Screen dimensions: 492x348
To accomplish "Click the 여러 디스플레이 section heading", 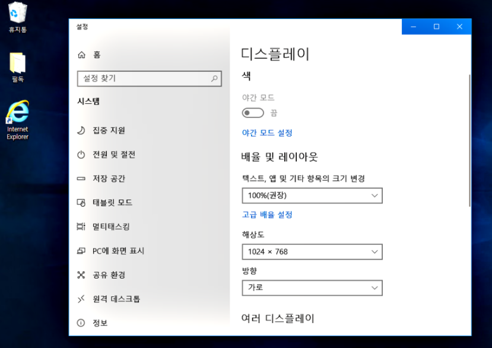I will [x=278, y=318].
